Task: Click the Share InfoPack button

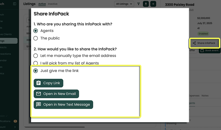Action: 205,43
